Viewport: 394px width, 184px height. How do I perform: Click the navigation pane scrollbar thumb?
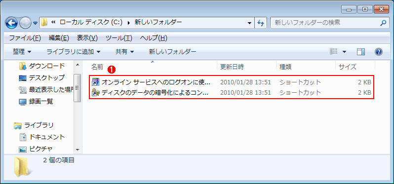pyautogui.click(x=78, y=88)
